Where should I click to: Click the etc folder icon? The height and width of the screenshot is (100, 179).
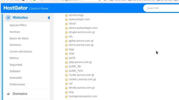[67, 37]
